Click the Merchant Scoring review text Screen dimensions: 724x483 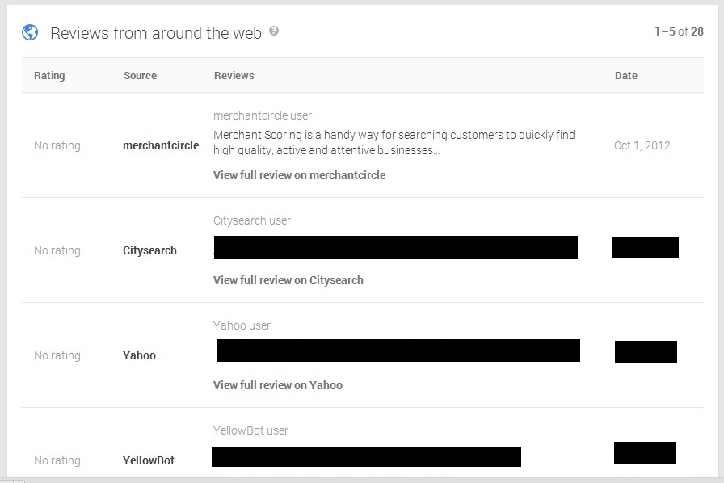click(394, 142)
